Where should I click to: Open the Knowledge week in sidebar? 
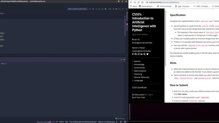pos(139,65)
